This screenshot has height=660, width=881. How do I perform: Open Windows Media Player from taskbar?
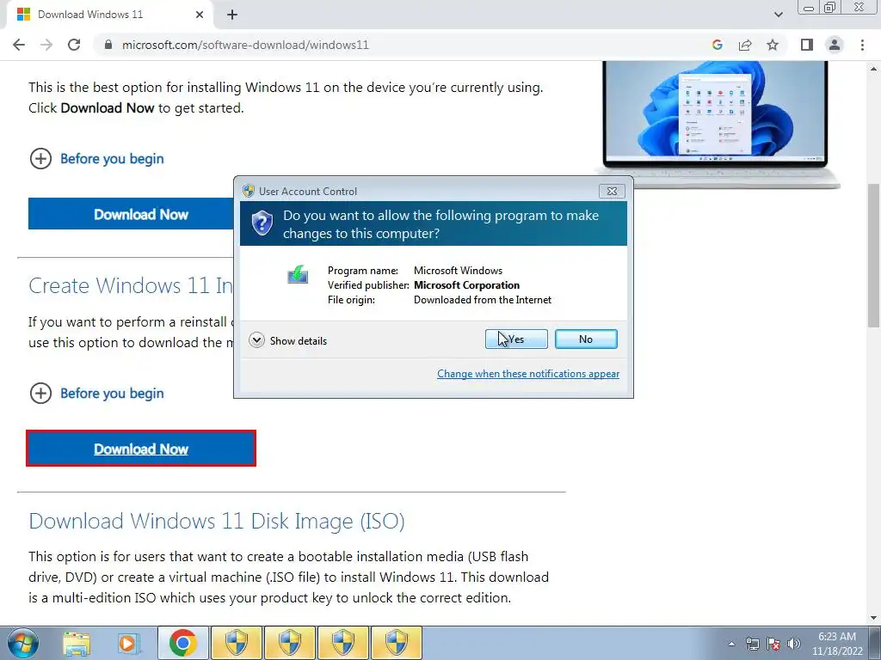coord(127,643)
